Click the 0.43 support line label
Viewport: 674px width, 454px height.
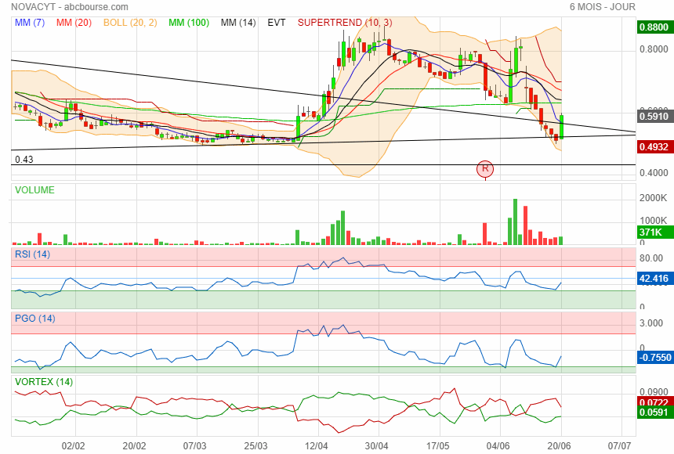[24, 160]
